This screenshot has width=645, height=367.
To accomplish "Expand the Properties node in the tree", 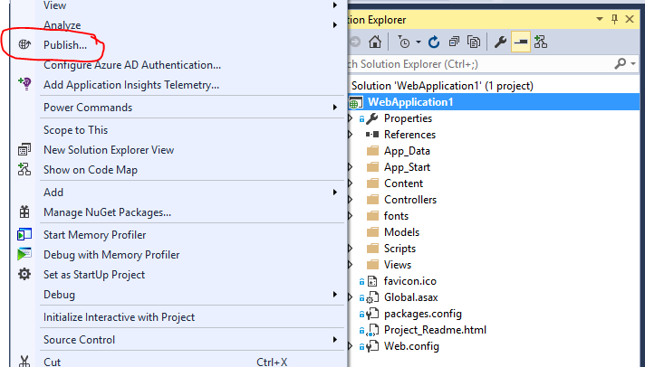I will [351, 118].
